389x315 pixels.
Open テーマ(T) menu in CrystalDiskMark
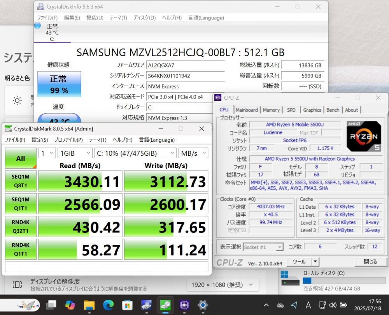pos(98,140)
